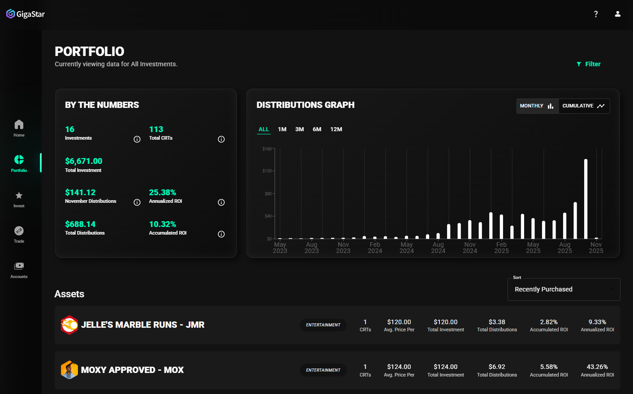633x394 pixels.
Task: Navigate to Trade using sidebar icon
Action: tap(19, 234)
